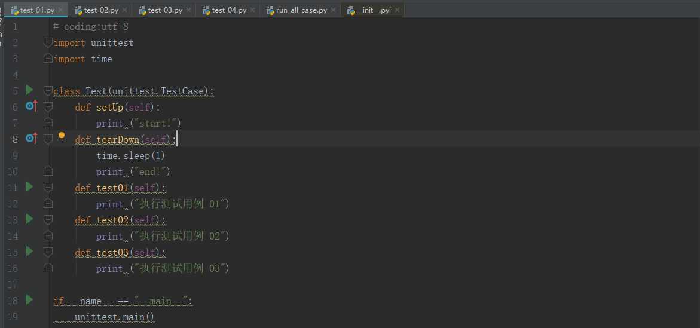Click the "end!" string literal
The image size is (700, 328).
point(150,171)
